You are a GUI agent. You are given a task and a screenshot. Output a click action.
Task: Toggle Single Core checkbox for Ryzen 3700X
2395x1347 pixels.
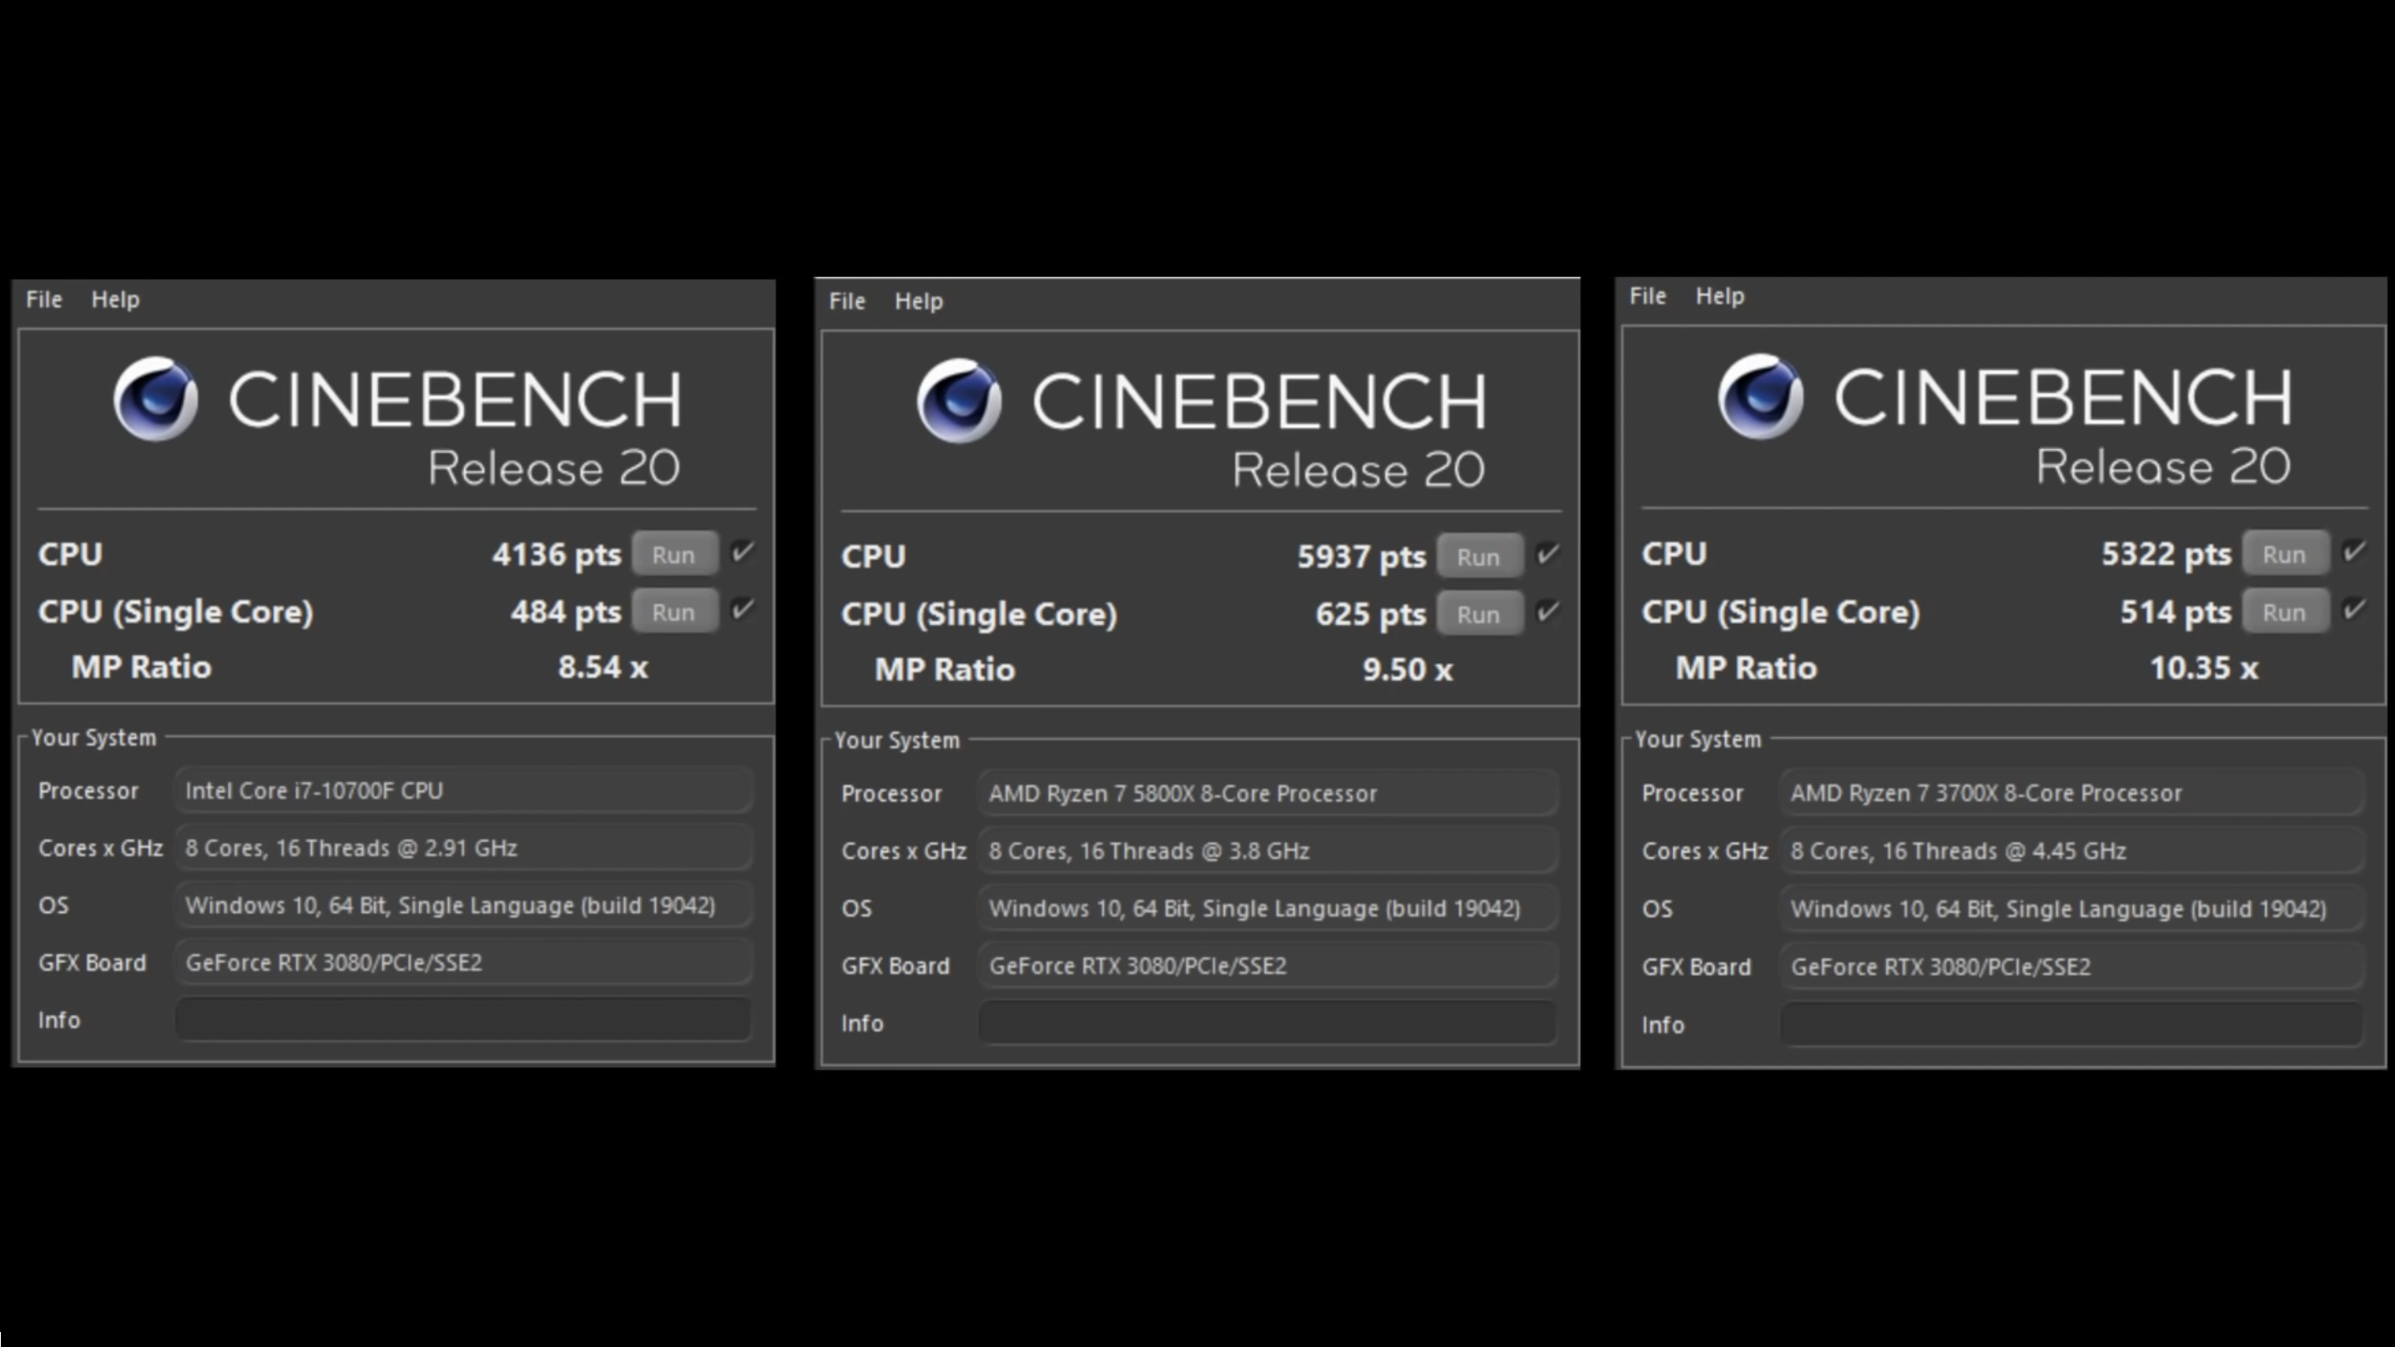tap(2353, 610)
